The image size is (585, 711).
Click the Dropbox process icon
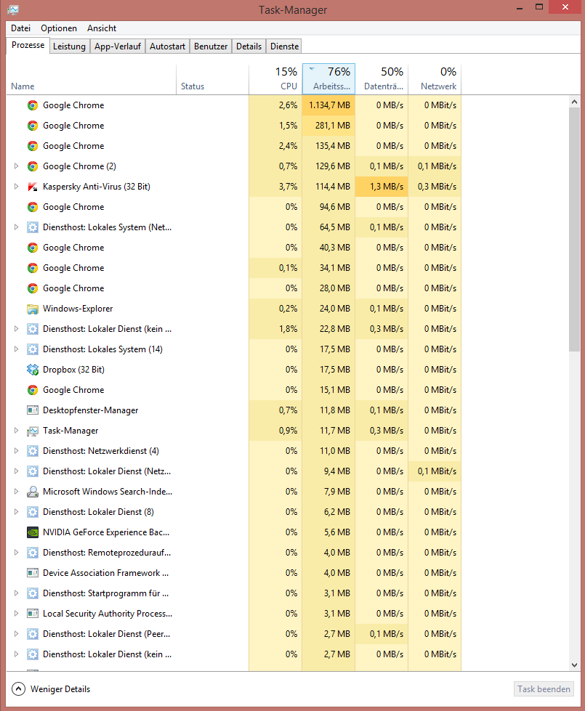click(32, 370)
